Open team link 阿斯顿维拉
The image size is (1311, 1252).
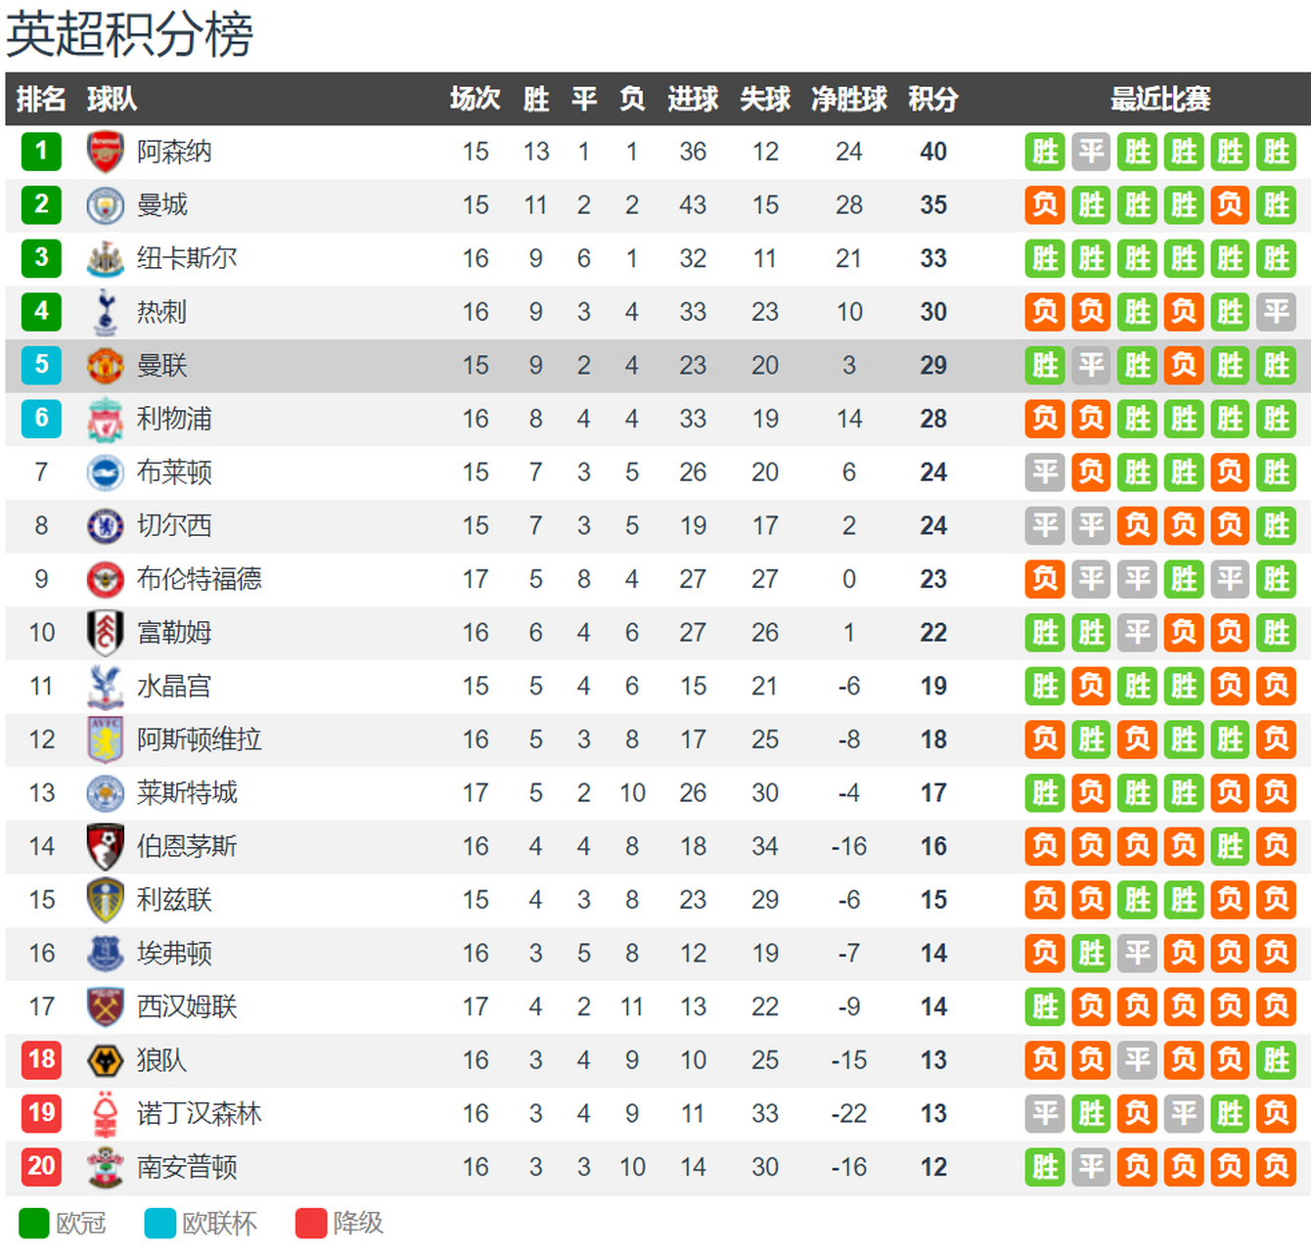(x=200, y=739)
